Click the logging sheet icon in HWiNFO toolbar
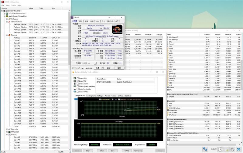This screenshot has width=243, height=153. click(x=226, y=149)
